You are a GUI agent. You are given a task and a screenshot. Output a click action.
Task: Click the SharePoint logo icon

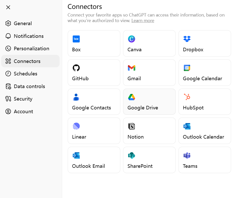click(131, 155)
